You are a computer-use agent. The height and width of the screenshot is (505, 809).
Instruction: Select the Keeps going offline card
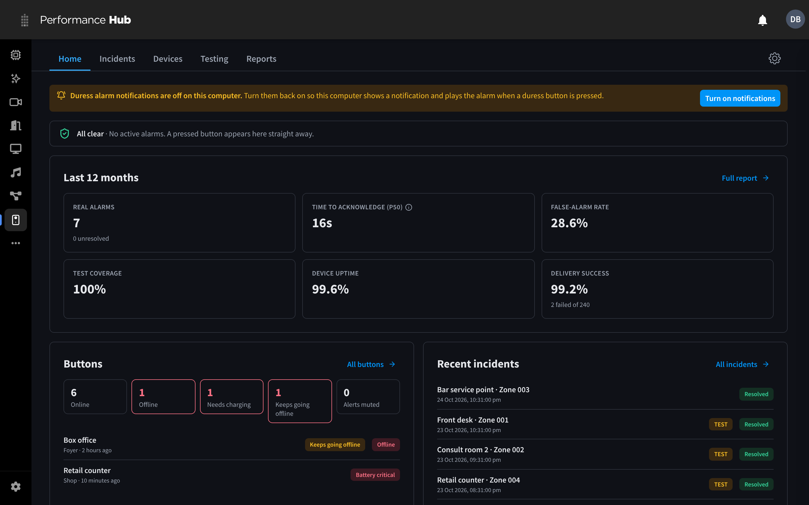tap(300, 401)
